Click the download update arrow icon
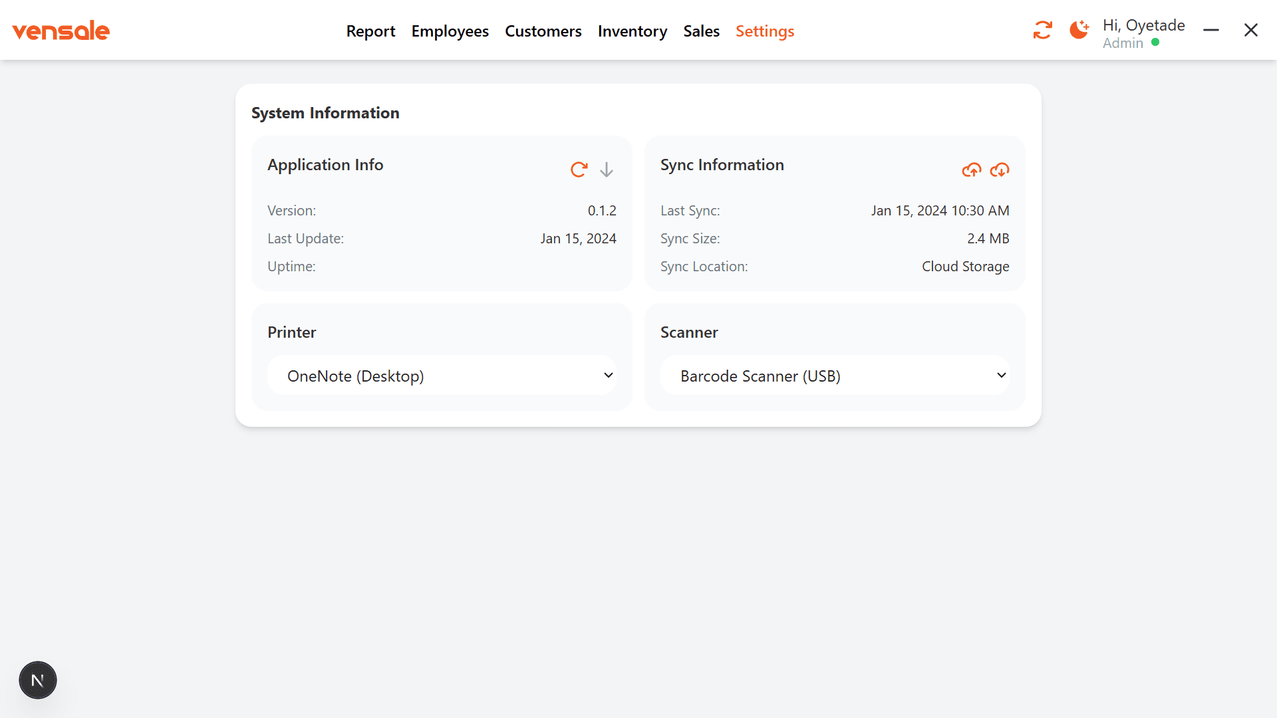1277x718 pixels. pyautogui.click(x=607, y=170)
